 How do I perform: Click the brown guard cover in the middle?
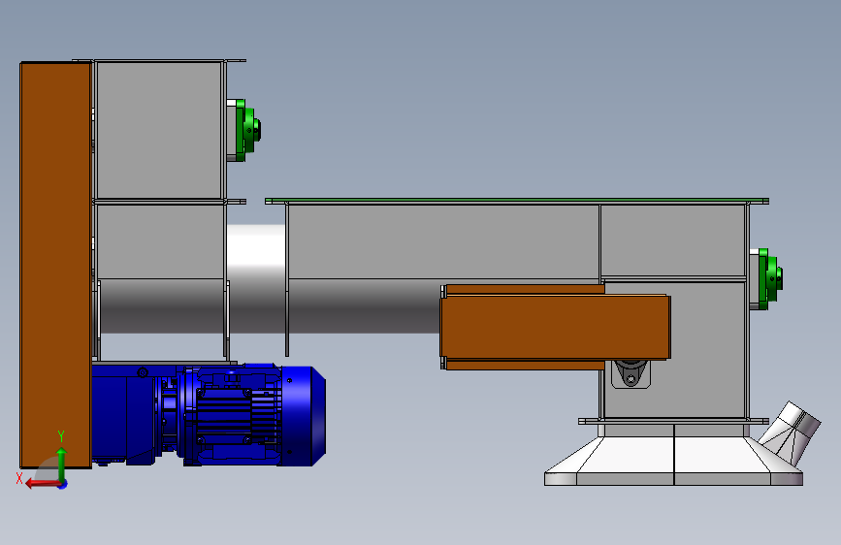555,327
